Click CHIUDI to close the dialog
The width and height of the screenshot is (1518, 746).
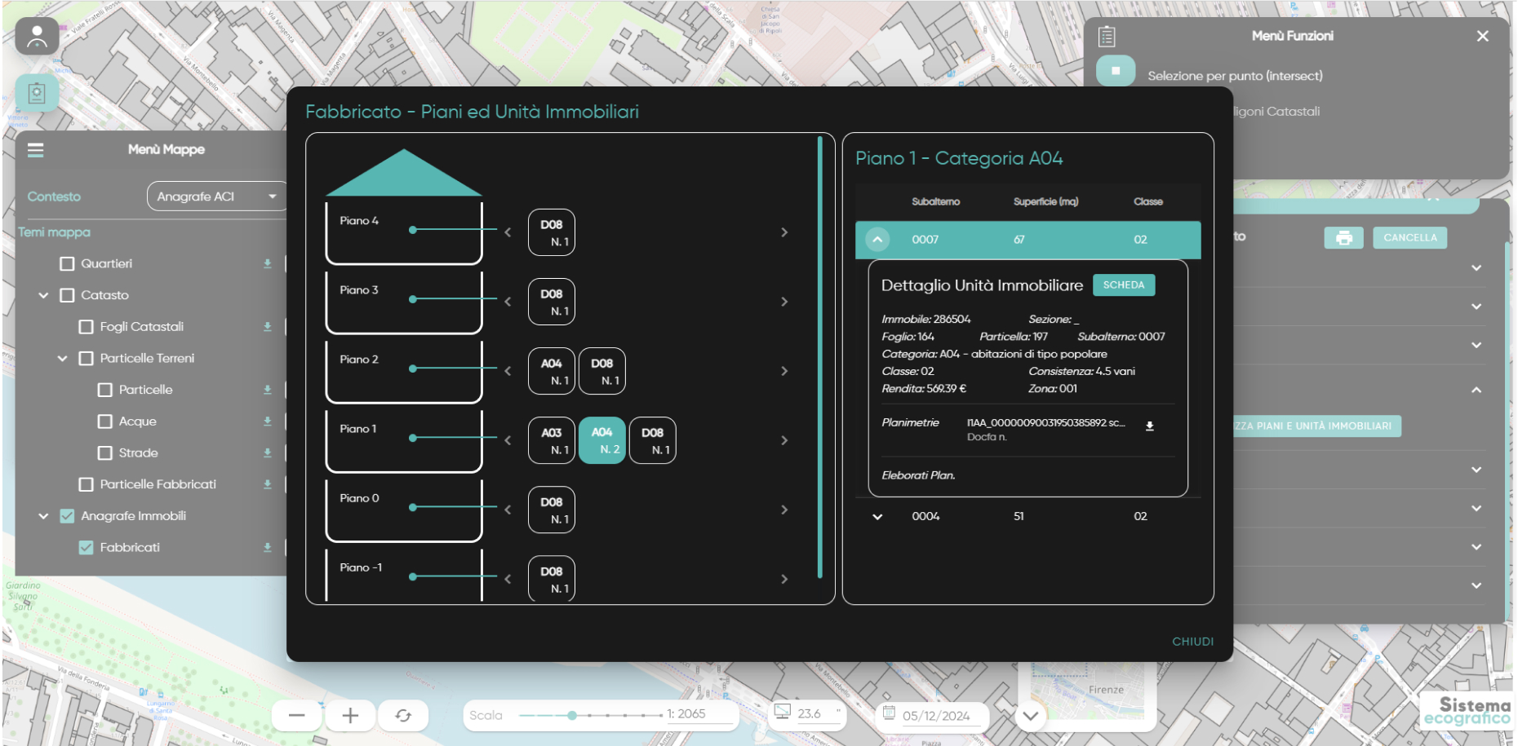[1192, 642]
